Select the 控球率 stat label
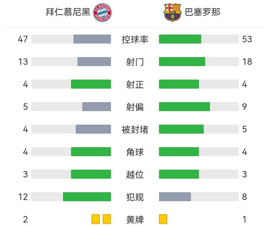The width and height of the screenshot is (270, 226). pyautogui.click(x=135, y=39)
